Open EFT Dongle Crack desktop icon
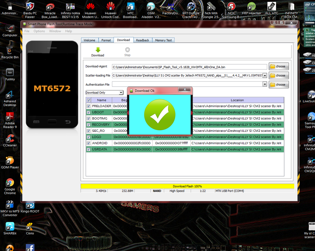 tap(191, 10)
